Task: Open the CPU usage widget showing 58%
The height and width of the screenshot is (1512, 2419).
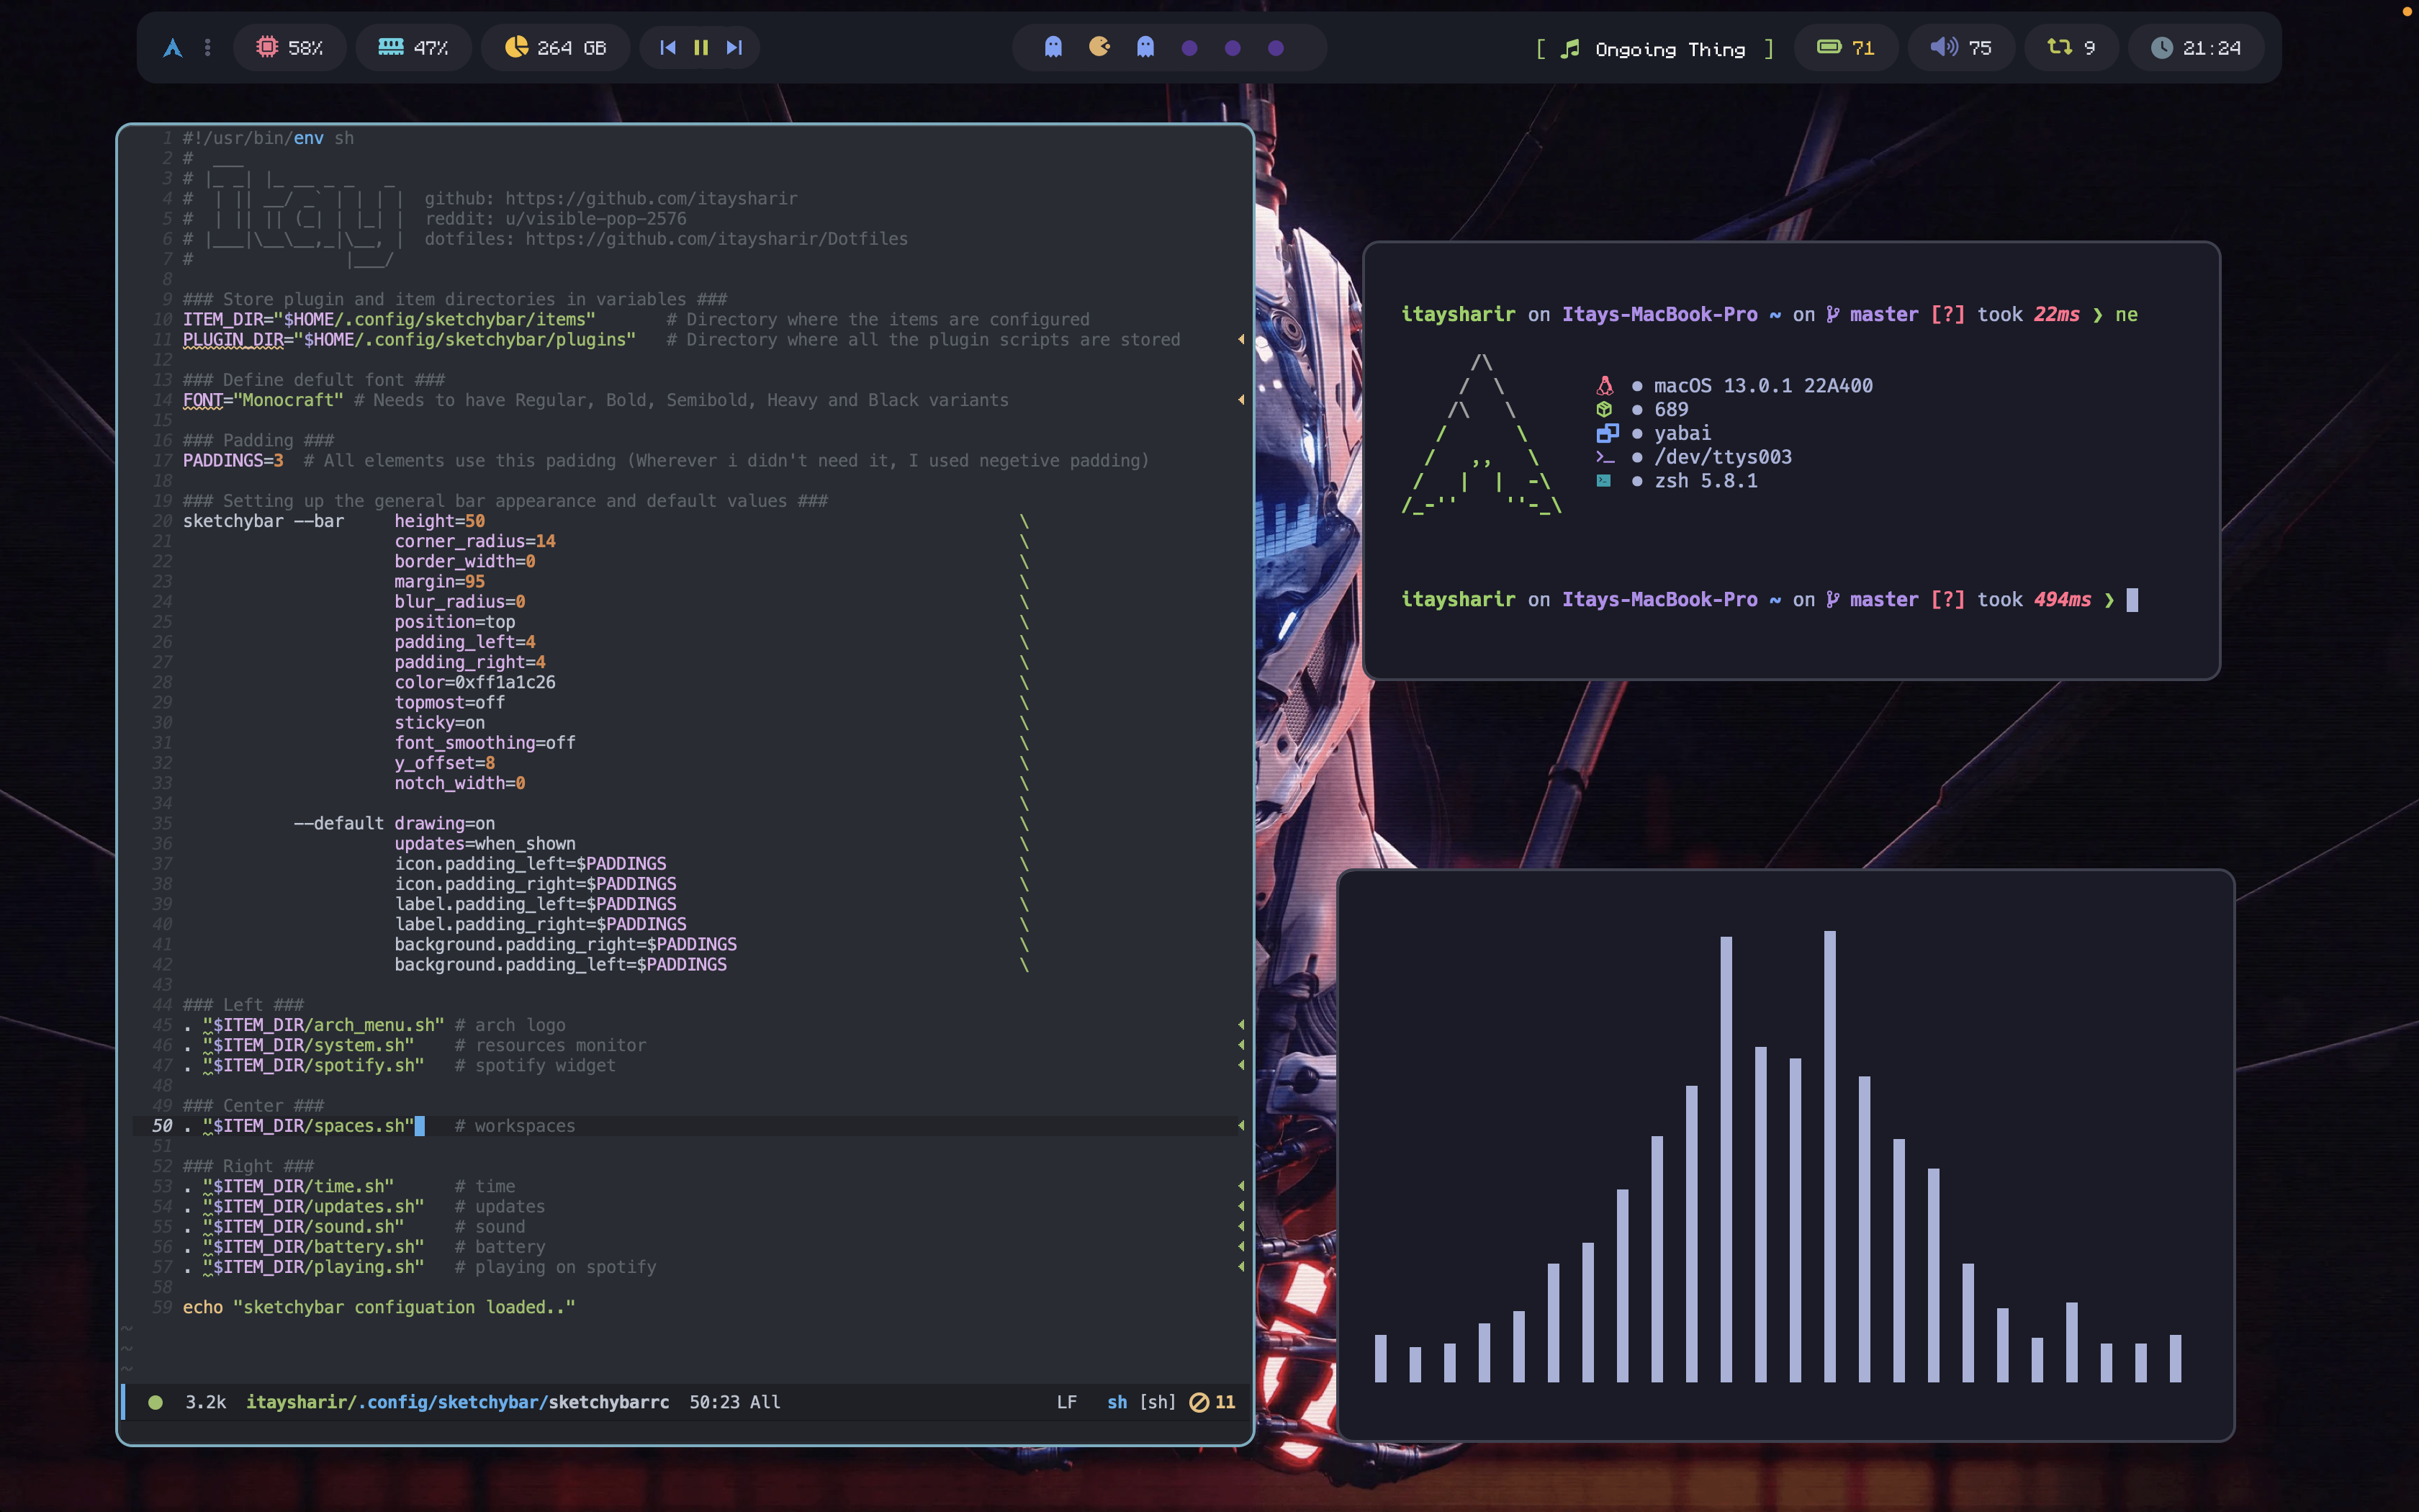Action: [x=289, y=47]
